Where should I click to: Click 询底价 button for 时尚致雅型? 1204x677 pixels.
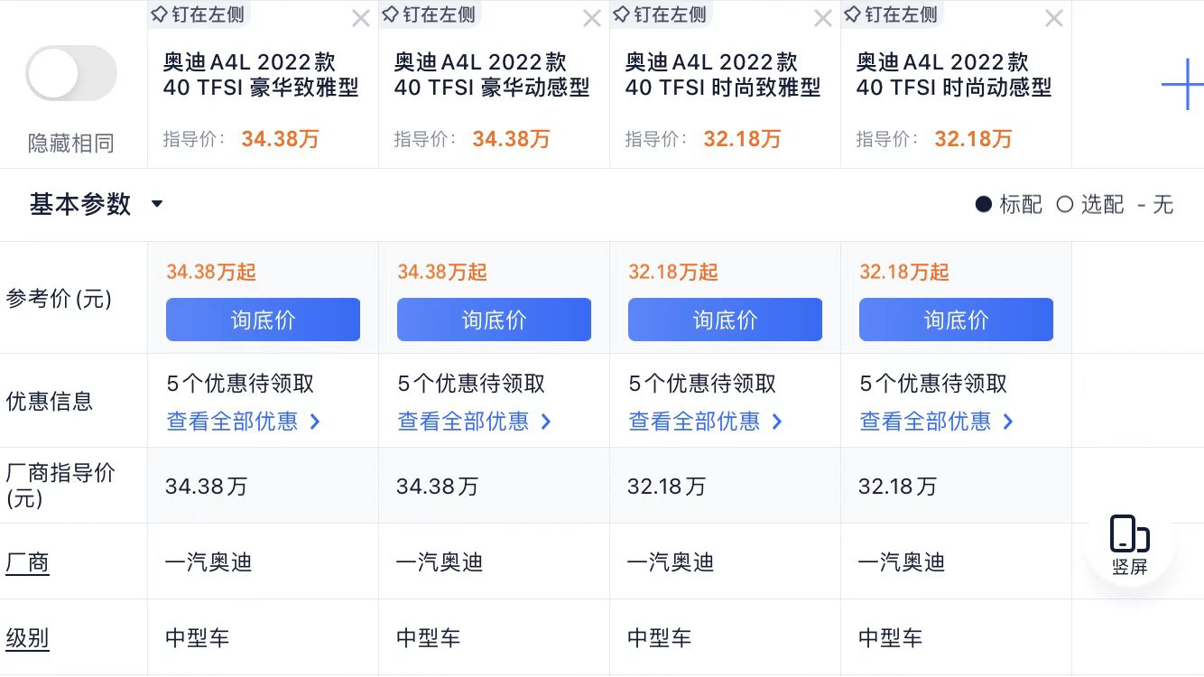click(725, 320)
